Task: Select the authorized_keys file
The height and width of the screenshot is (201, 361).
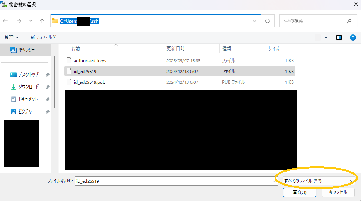Action: pos(90,61)
